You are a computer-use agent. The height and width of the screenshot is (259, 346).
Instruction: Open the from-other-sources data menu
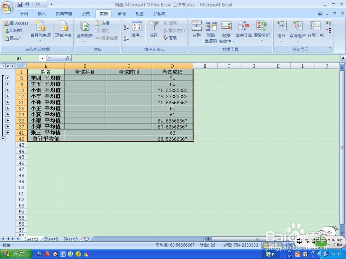[x=40, y=31]
